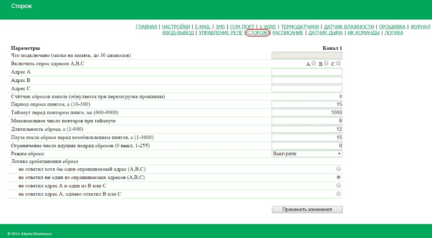Click the Адрес А input field
The image size is (432, 238).
click(x=307, y=72)
